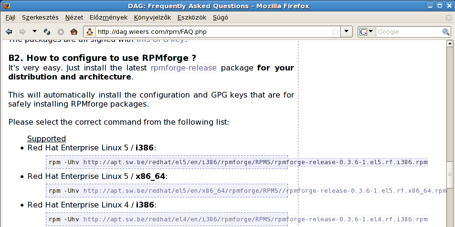This screenshot has width=455, height=227.
Task: Click the Stop loading icon
Action: [x=61, y=32]
